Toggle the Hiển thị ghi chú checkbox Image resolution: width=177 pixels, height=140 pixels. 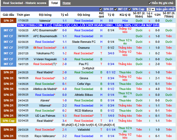150,3
